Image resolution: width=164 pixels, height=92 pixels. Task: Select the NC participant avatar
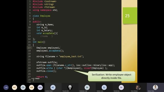14,87
